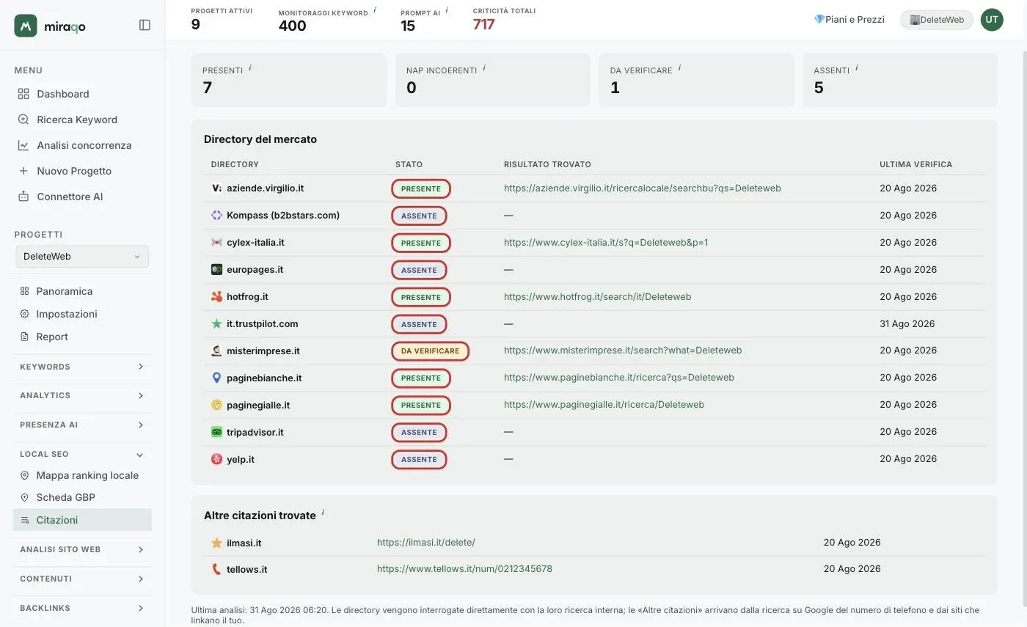The height and width of the screenshot is (627, 1027).
Task: Click the misterimprese.it favicon
Action: tap(216, 351)
